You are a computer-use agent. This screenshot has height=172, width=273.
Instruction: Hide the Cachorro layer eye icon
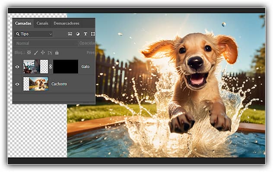(17, 84)
